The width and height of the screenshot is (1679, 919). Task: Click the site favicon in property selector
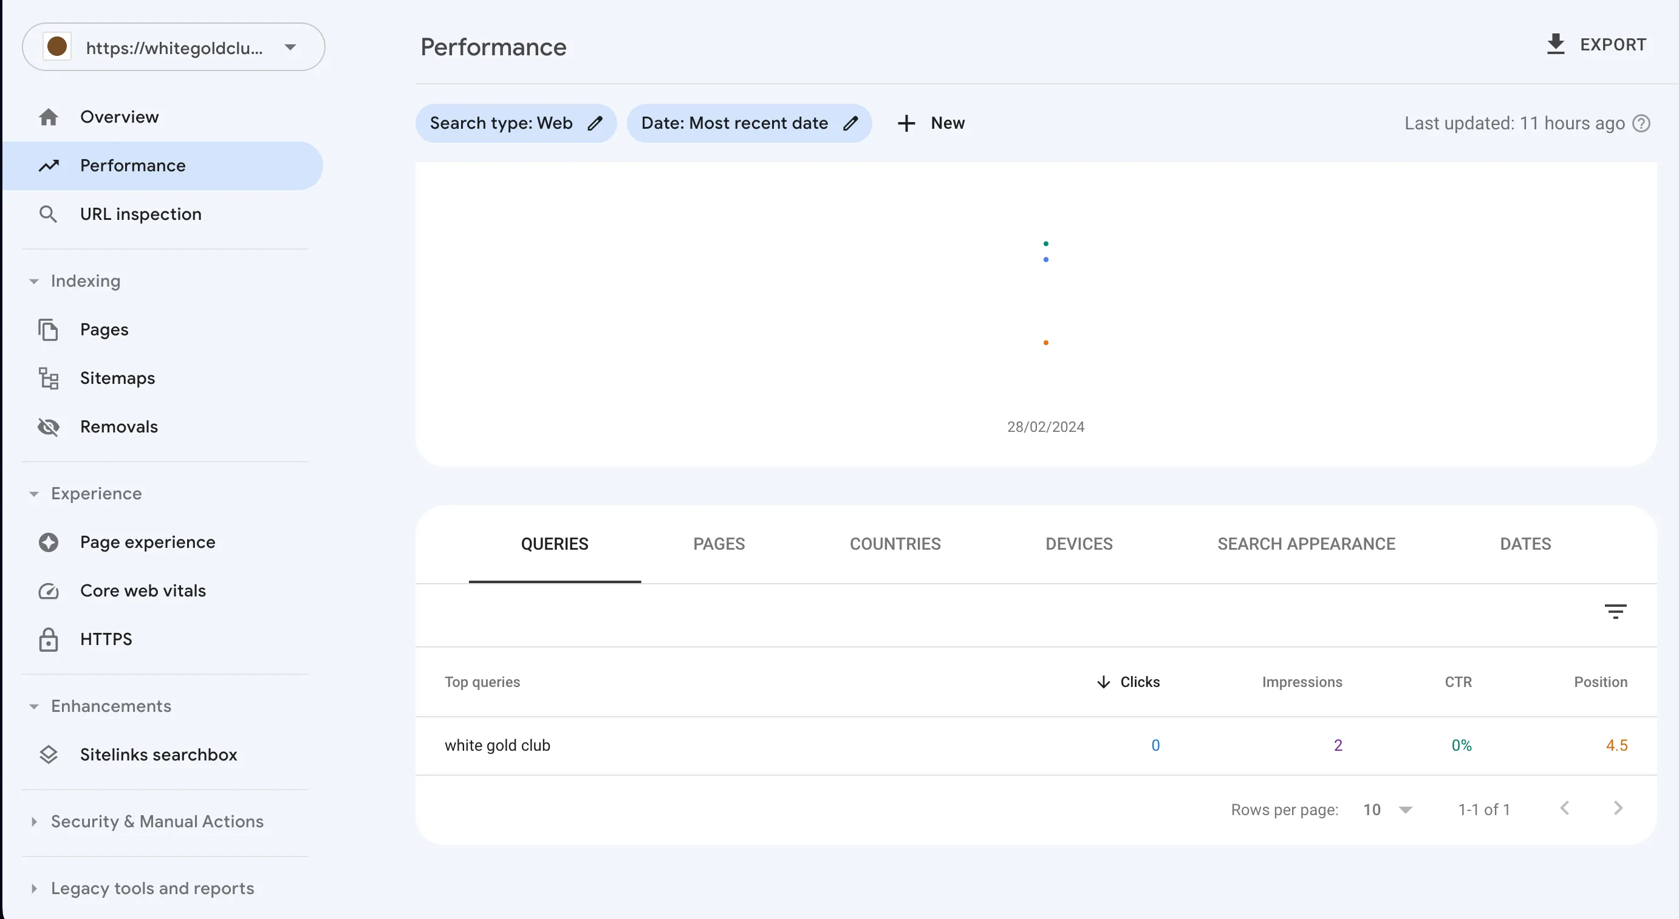pos(57,46)
